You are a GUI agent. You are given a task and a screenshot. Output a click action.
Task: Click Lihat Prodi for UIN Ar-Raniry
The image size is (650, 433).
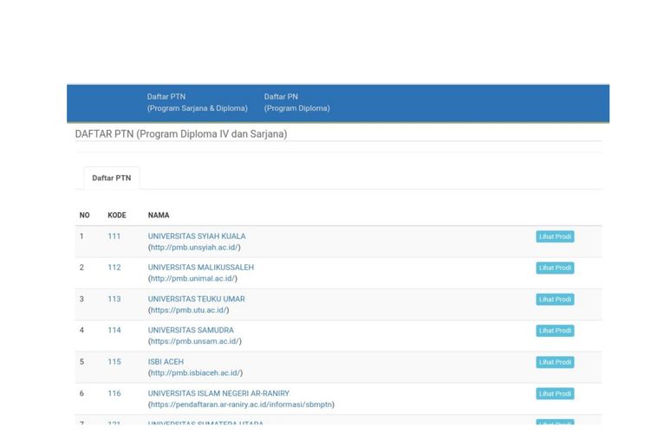555,394
